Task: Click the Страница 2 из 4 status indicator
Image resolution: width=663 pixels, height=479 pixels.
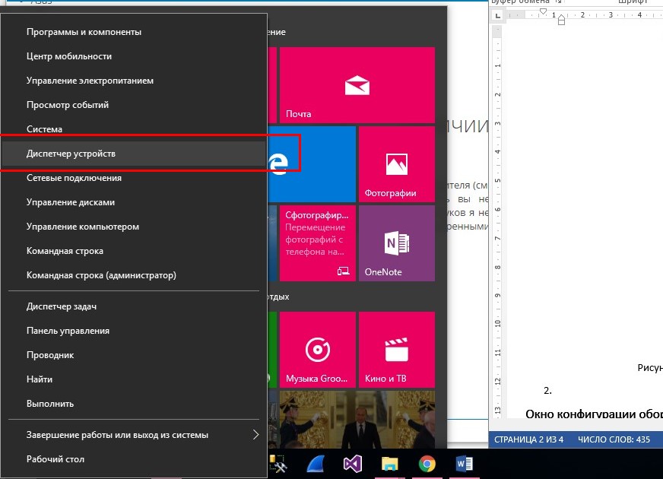Action: point(528,440)
